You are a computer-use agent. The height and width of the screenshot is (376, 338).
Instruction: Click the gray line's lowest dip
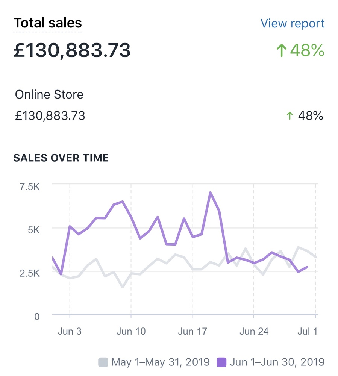pos(123,287)
